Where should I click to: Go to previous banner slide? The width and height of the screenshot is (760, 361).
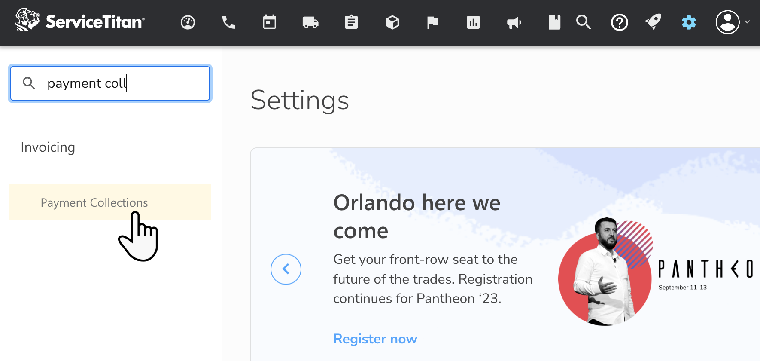coord(286,269)
